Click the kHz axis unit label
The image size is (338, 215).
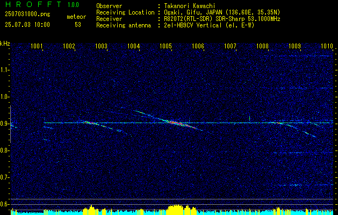pyautogui.click(x=5, y=44)
